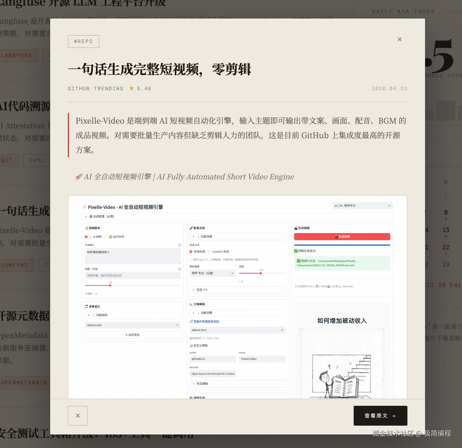The width and height of the screenshot is (462, 448).
Task: Open the 查看所有模板效果图 link
Action: [206, 321]
